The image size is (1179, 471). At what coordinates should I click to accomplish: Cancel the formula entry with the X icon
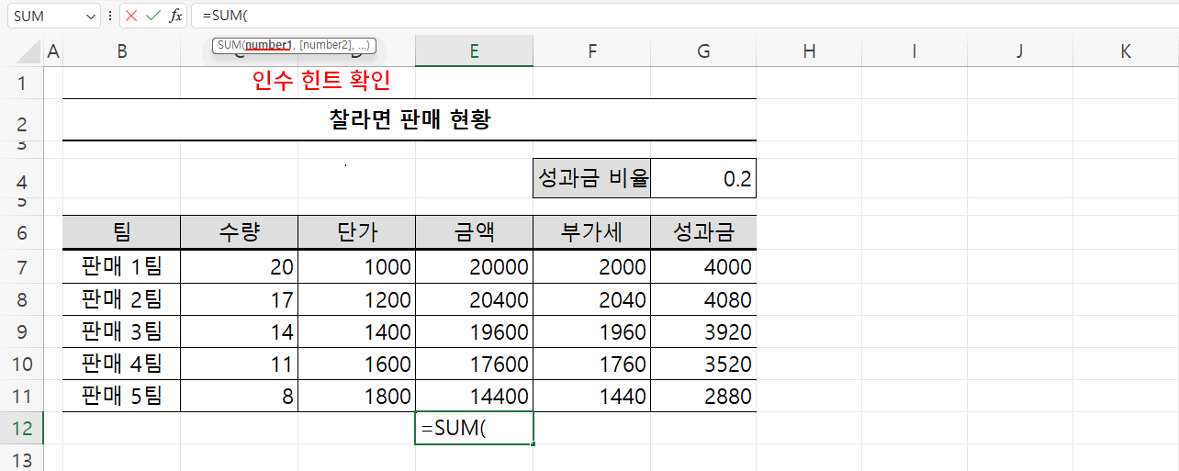click(x=131, y=17)
